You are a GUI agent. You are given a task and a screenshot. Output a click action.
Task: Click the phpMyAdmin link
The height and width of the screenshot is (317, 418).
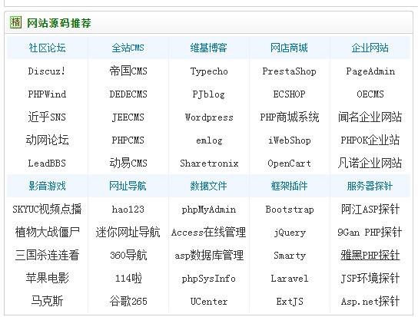209,210
